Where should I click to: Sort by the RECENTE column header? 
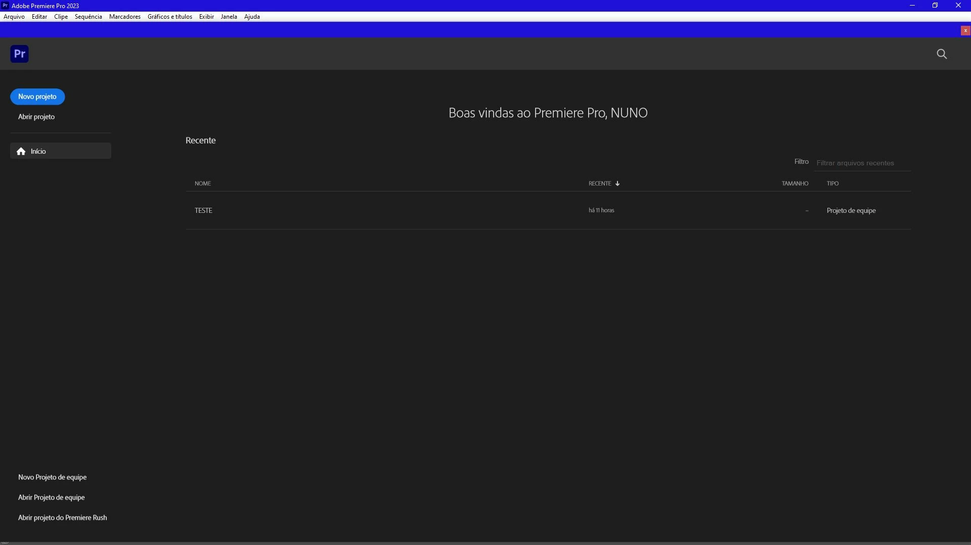(x=600, y=184)
